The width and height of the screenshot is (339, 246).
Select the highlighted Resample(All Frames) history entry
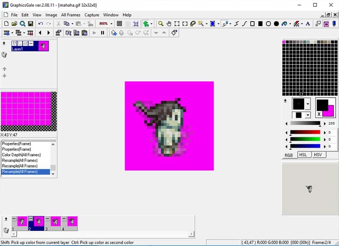(x=26, y=172)
